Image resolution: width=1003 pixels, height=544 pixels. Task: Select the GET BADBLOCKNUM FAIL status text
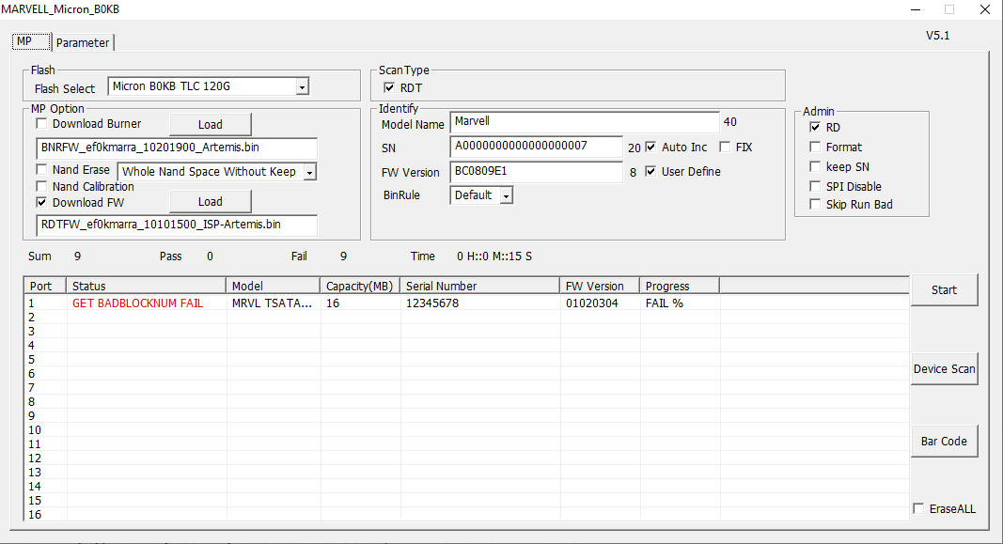(x=137, y=303)
